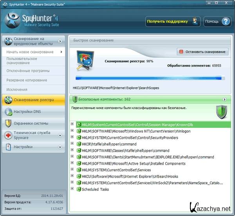Collapse the safe components section header arrow
The image size is (235, 216).
point(224,100)
